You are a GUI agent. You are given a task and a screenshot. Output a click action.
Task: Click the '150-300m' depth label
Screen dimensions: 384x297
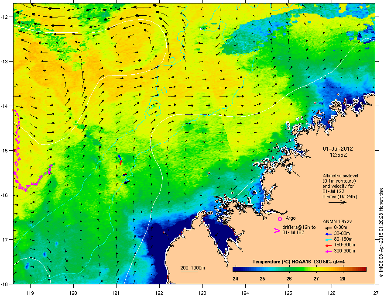[344, 245]
